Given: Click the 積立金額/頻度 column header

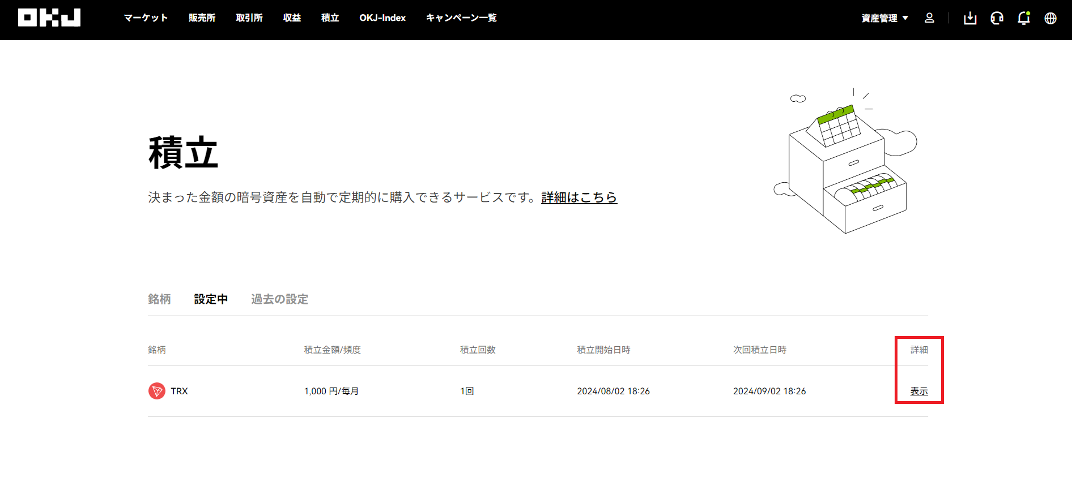Looking at the screenshot, I should pyautogui.click(x=333, y=350).
